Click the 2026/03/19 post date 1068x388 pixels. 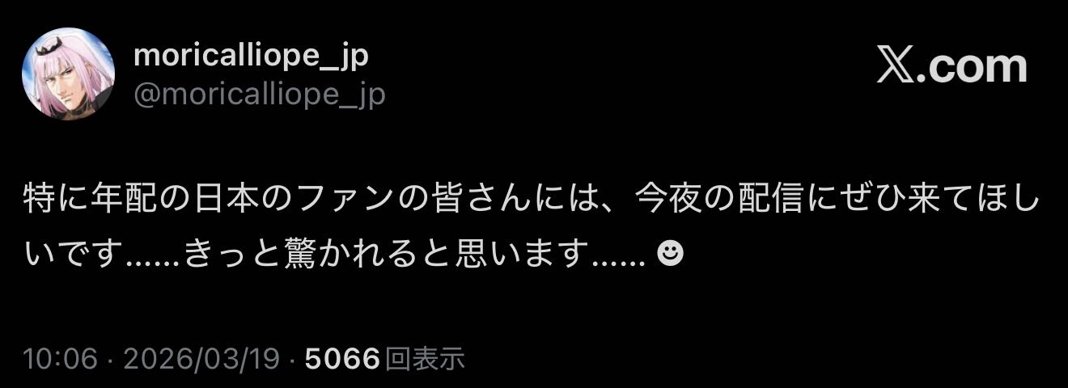[x=200, y=357]
